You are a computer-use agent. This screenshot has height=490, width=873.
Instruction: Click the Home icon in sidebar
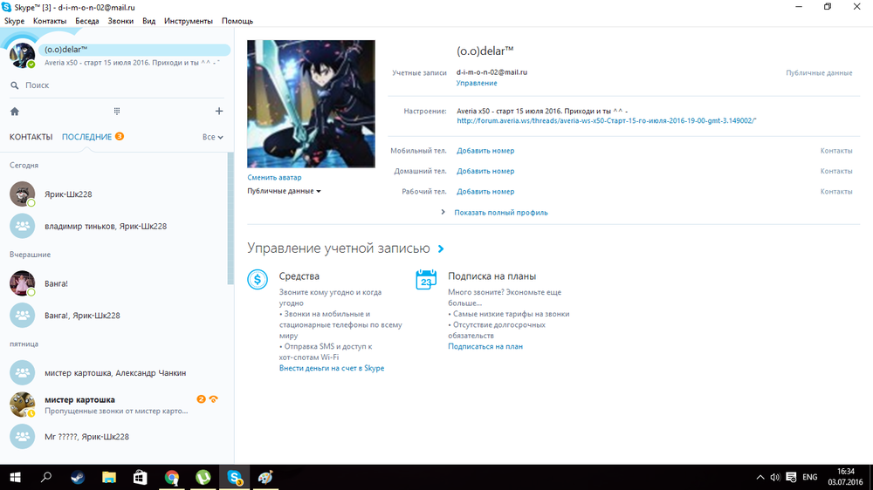(x=15, y=112)
